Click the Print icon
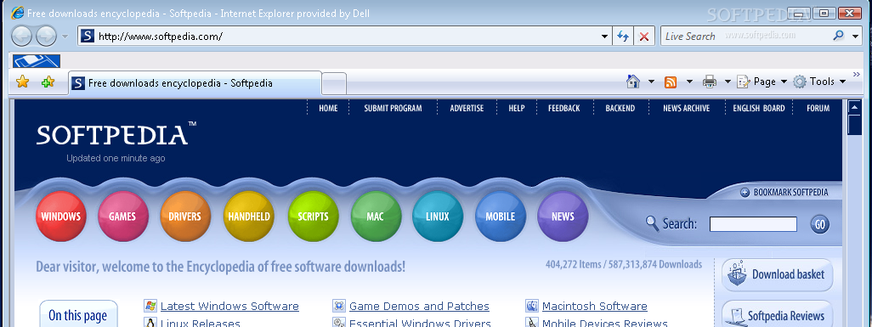 (x=710, y=82)
